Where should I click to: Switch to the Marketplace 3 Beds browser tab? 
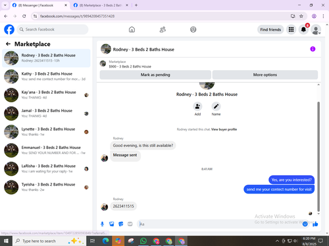(x=101, y=5)
